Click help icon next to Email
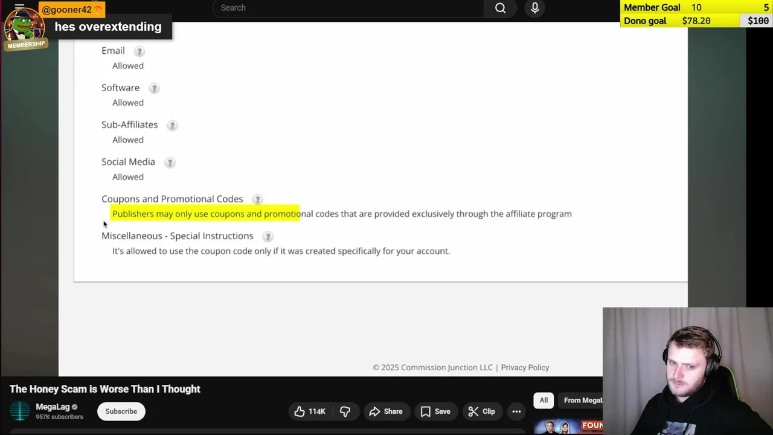This screenshot has width=773, height=435. coord(139,51)
